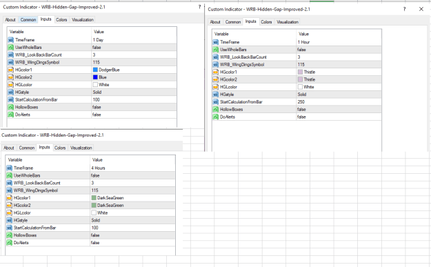Click HGstyle icon in 1 Day dialog
Viewport: 431px width, 267px height.
coord(11,92)
